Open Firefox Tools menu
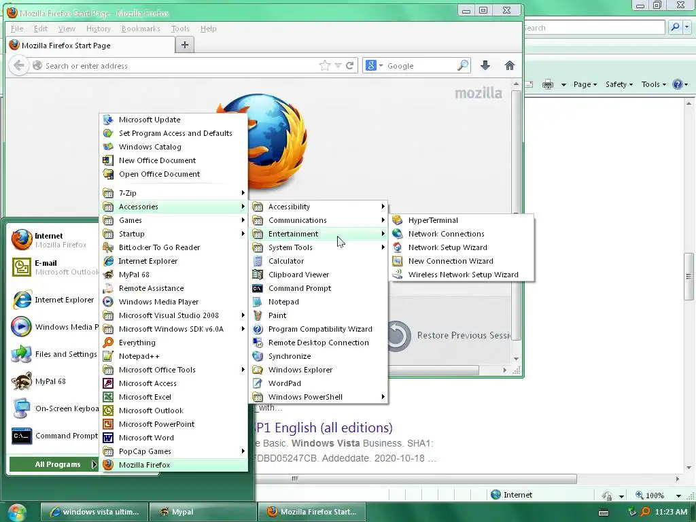This screenshot has height=522, width=696. point(180,29)
